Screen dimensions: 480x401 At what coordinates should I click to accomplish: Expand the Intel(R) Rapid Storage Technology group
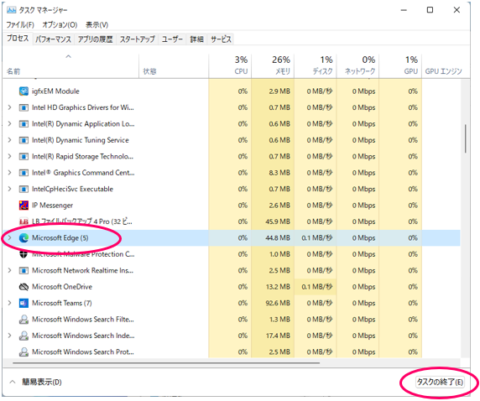point(9,156)
